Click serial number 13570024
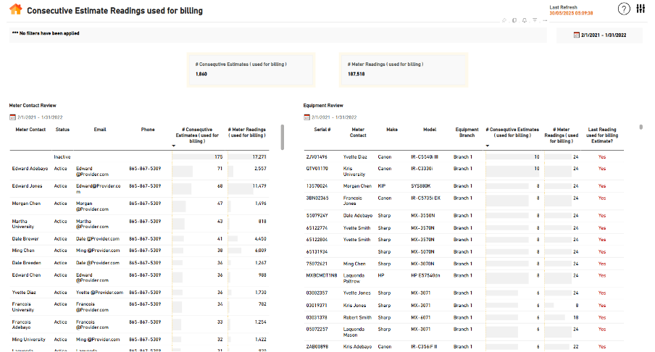 [x=317, y=186]
